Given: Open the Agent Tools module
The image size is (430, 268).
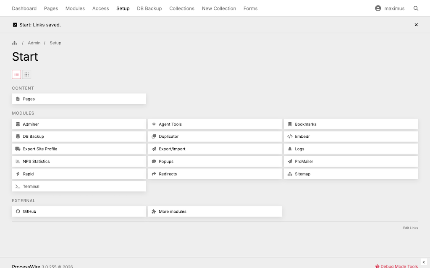Looking at the screenshot, I should point(170,124).
